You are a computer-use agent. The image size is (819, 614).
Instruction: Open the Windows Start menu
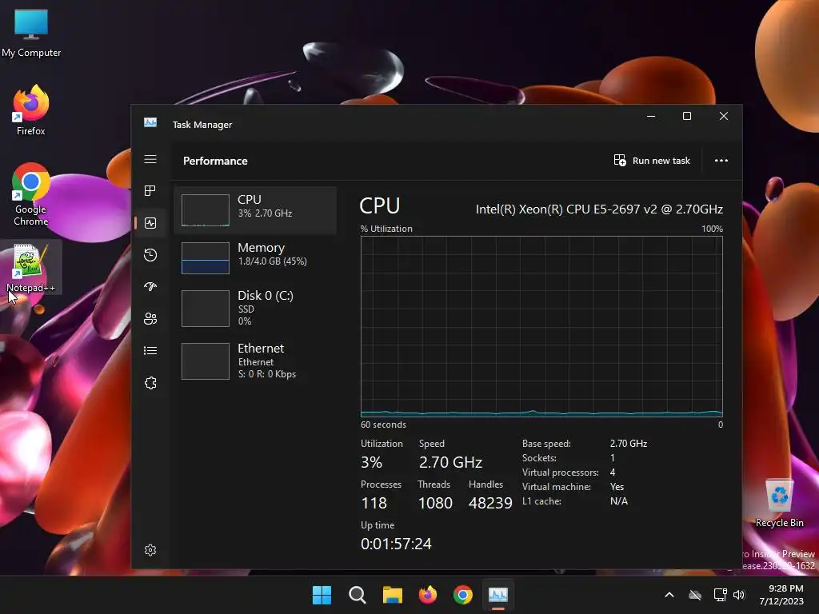point(322,595)
